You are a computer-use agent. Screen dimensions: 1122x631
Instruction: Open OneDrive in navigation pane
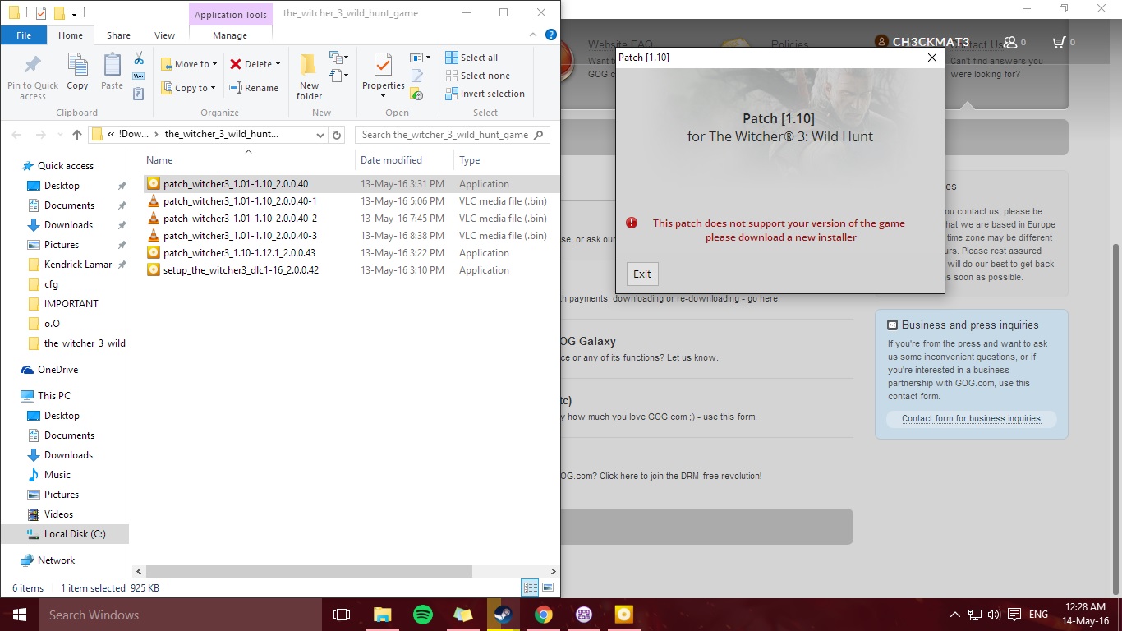(x=57, y=370)
